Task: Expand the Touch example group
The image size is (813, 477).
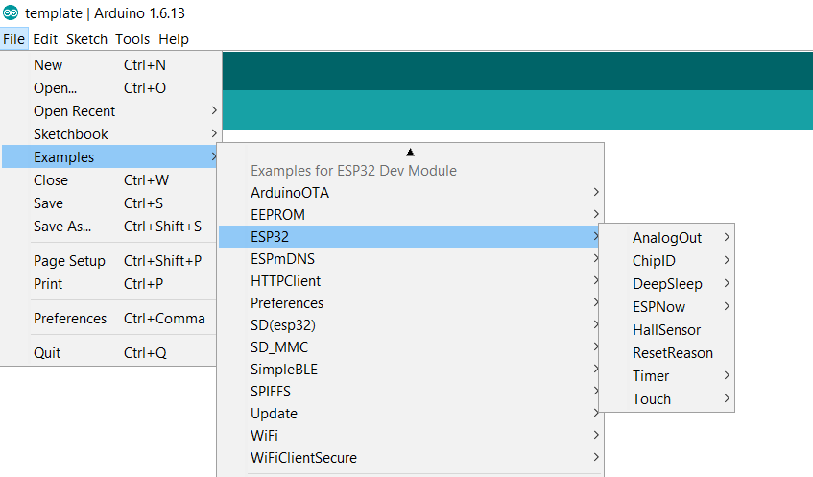Action: pyautogui.click(x=652, y=399)
